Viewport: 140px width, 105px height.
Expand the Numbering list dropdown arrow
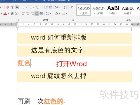[34, 7]
